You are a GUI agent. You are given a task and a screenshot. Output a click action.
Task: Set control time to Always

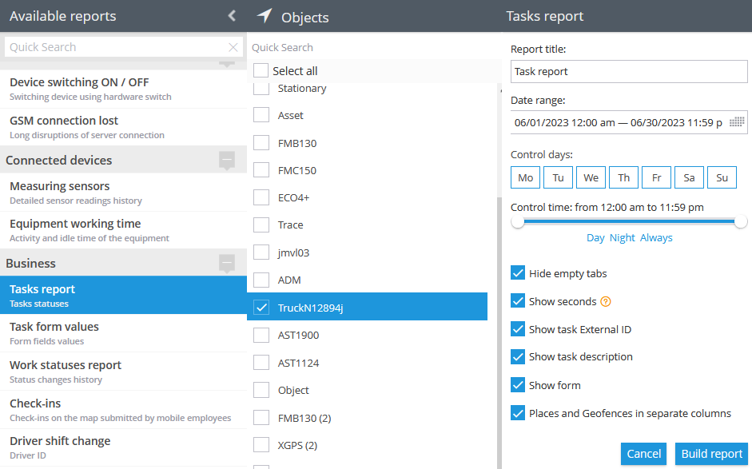pyautogui.click(x=656, y=238)
